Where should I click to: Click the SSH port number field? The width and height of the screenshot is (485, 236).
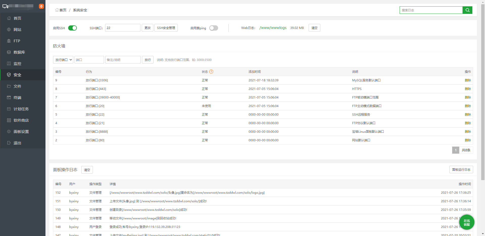coord(123,28)
